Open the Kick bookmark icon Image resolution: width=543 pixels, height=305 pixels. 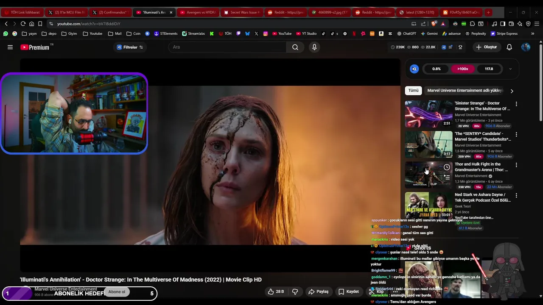click(x=211, y=33)
